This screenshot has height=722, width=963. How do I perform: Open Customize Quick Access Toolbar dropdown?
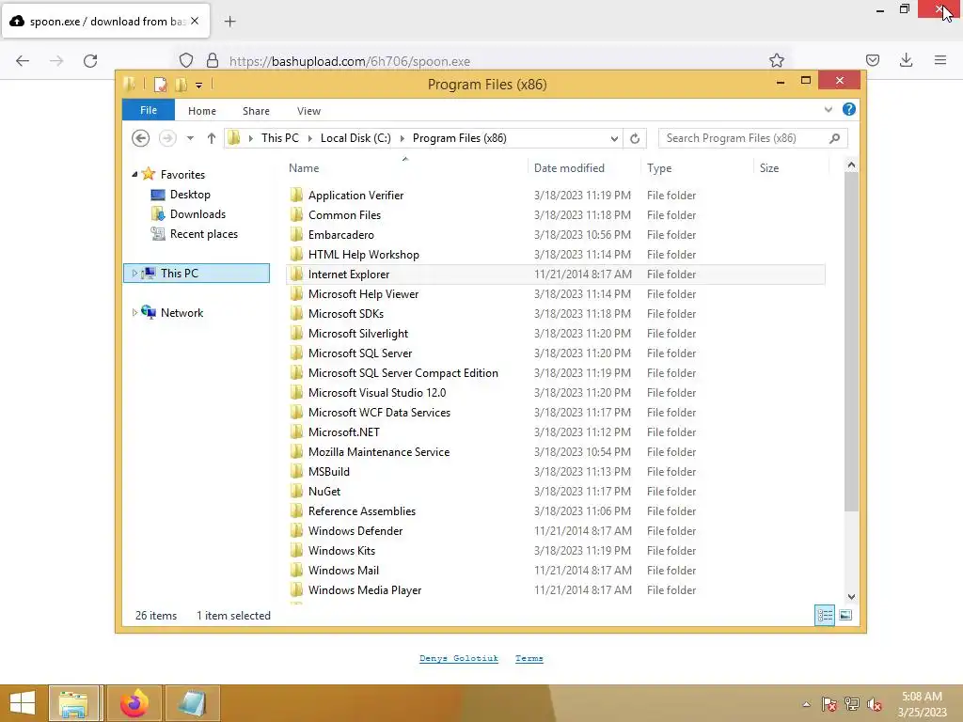(x=199, y=86)
